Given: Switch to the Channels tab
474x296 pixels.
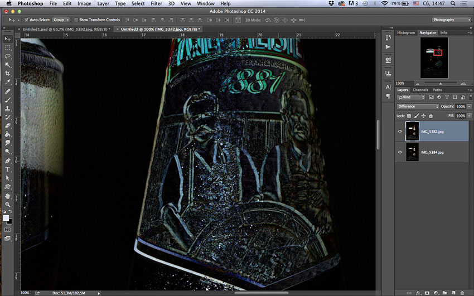Looking at the screenshot, I should click(x=420, y=90).
